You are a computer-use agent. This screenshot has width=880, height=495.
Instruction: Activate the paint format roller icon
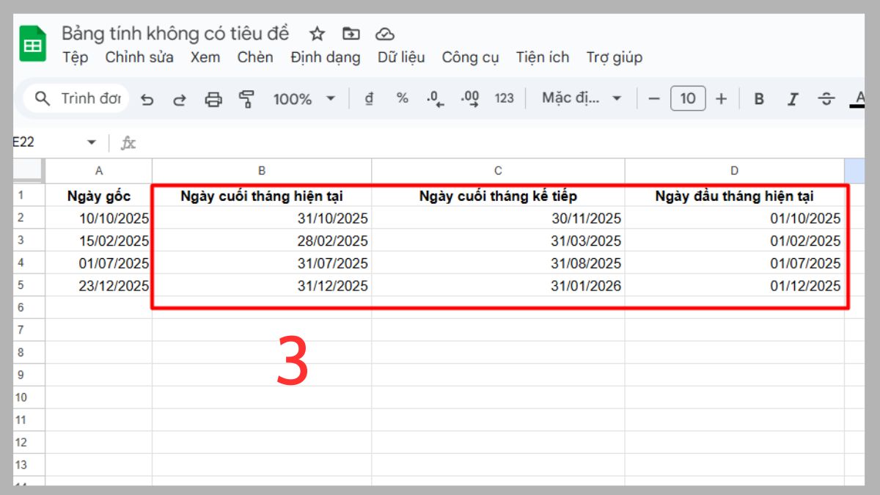click(246, 99)
